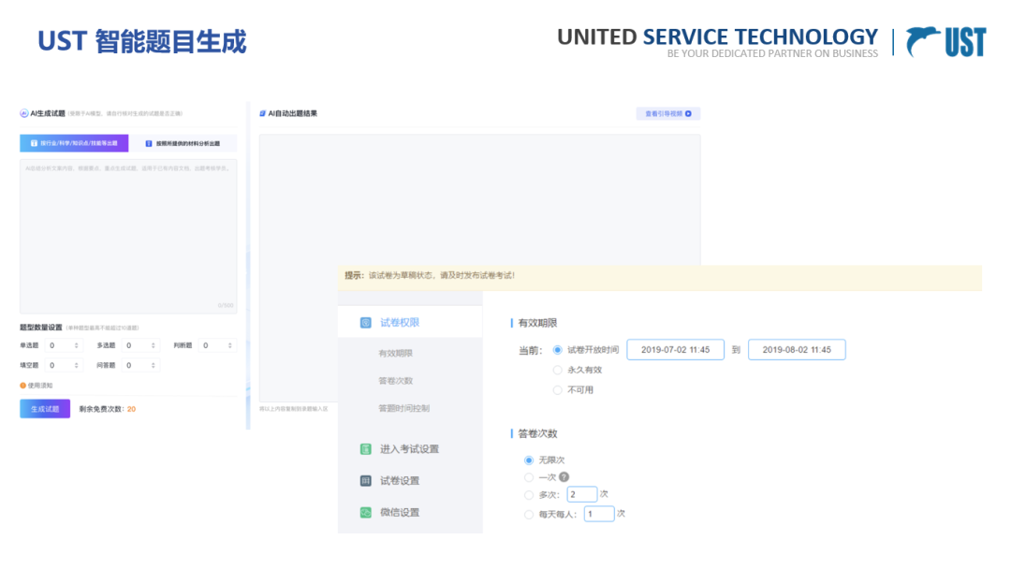Click the start date field 2019-07-02 11:45
The height and width of the screenshot is (569, 1011).
click(x=675, y=350)
